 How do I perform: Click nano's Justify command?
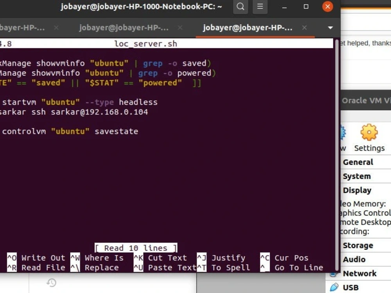pyautogui.click(x=228, y=258)
